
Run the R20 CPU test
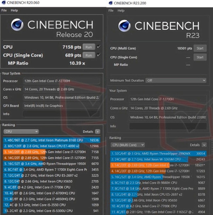[89, 47]
